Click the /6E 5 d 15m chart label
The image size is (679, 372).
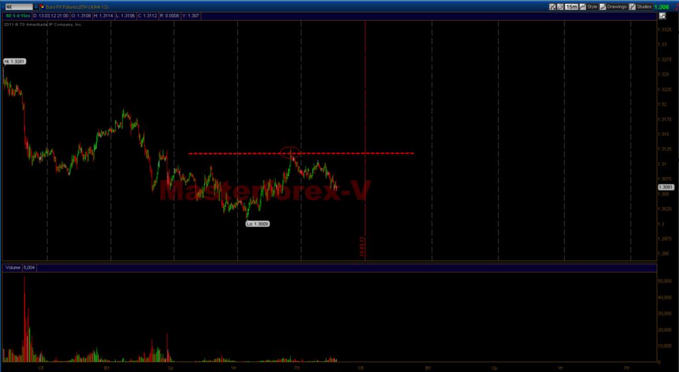[x=18, y=16]
